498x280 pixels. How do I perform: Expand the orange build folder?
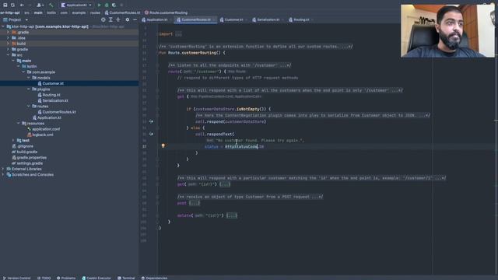(x=9, y=44)
